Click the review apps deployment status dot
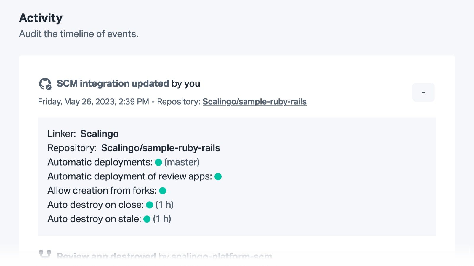474x266 pixels. pyautogui.click(x=218, y=176)
